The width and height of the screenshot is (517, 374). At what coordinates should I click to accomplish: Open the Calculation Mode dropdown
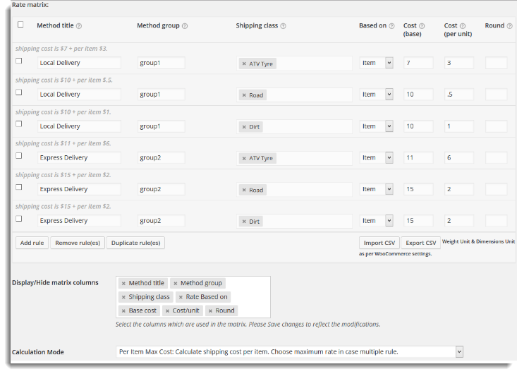tap(289, 352)
